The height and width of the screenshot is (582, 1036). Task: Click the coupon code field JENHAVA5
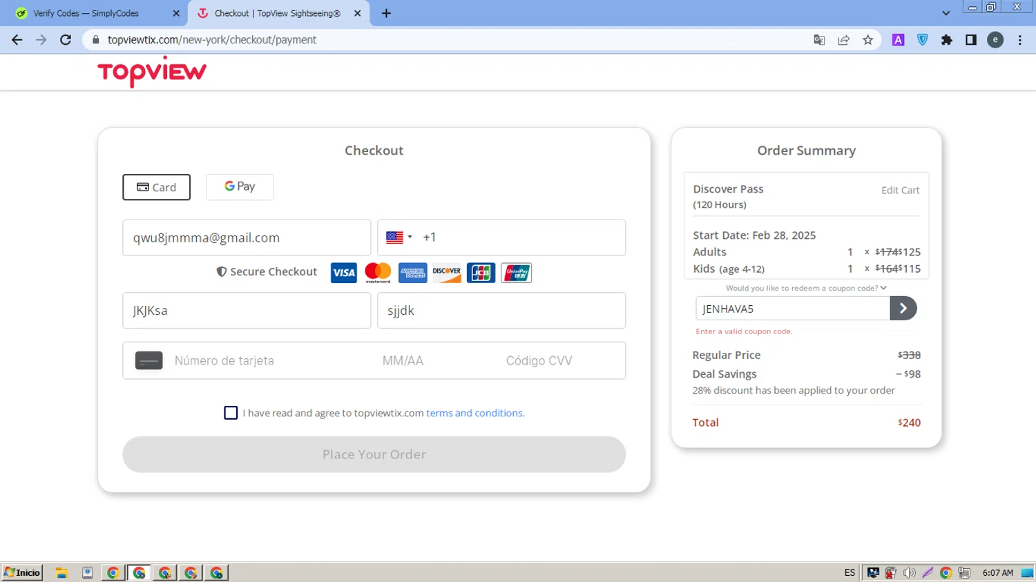[792, 309]
